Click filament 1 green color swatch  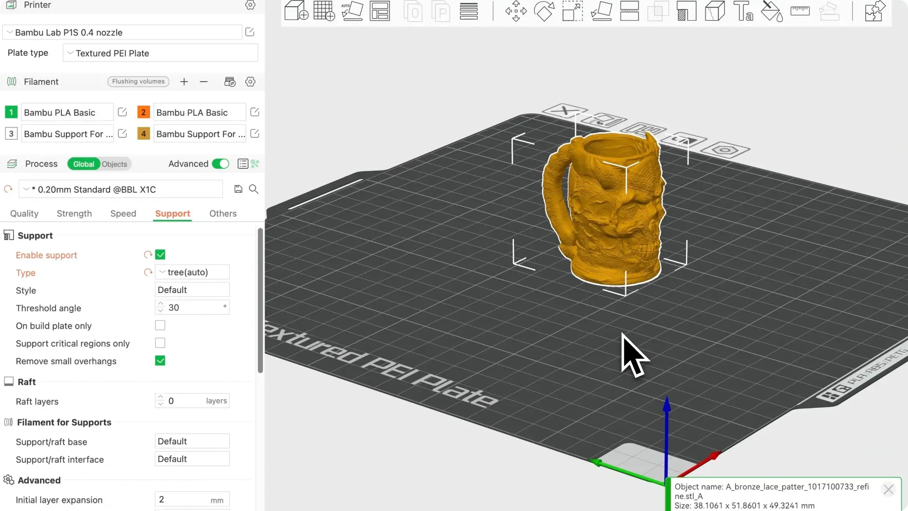pos(11,112)
